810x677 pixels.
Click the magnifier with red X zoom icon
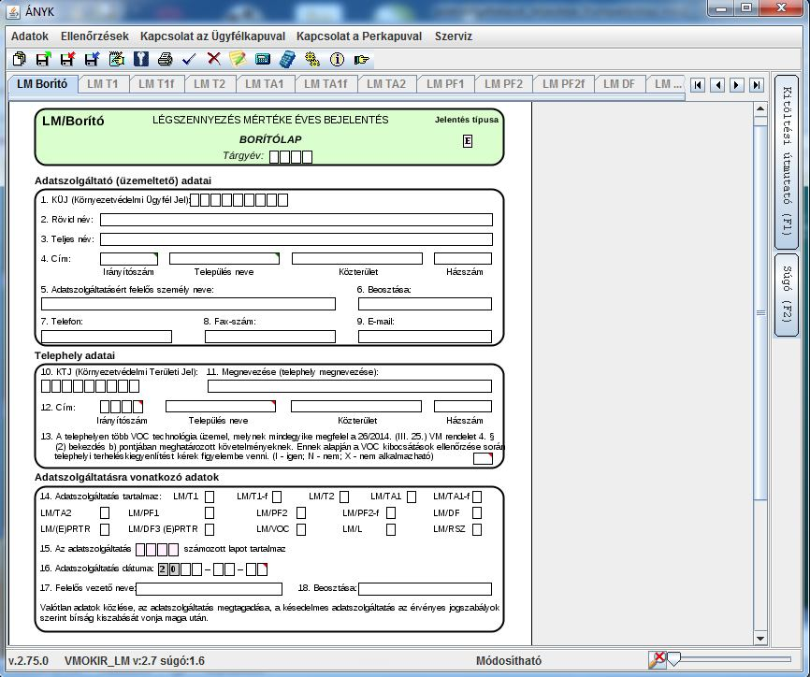(658, 659)
